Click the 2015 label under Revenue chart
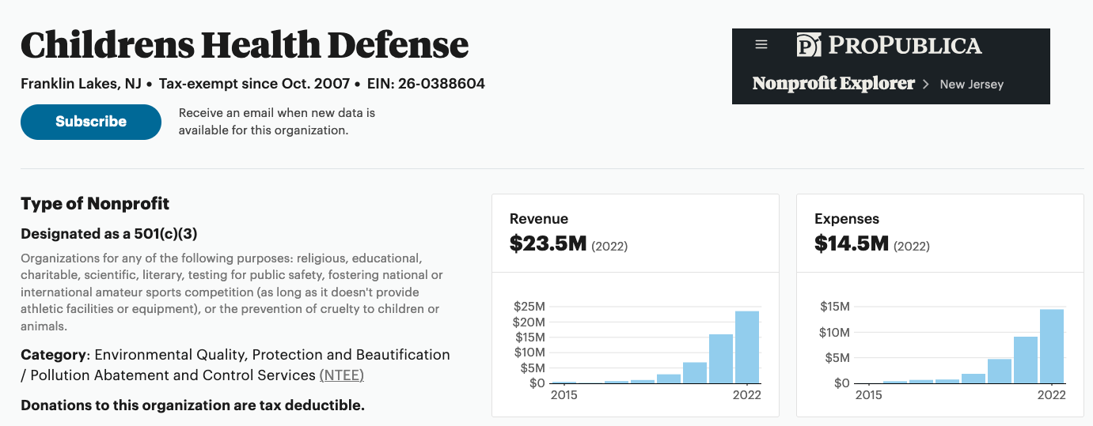1093x426 pixels. pos(564,395)
